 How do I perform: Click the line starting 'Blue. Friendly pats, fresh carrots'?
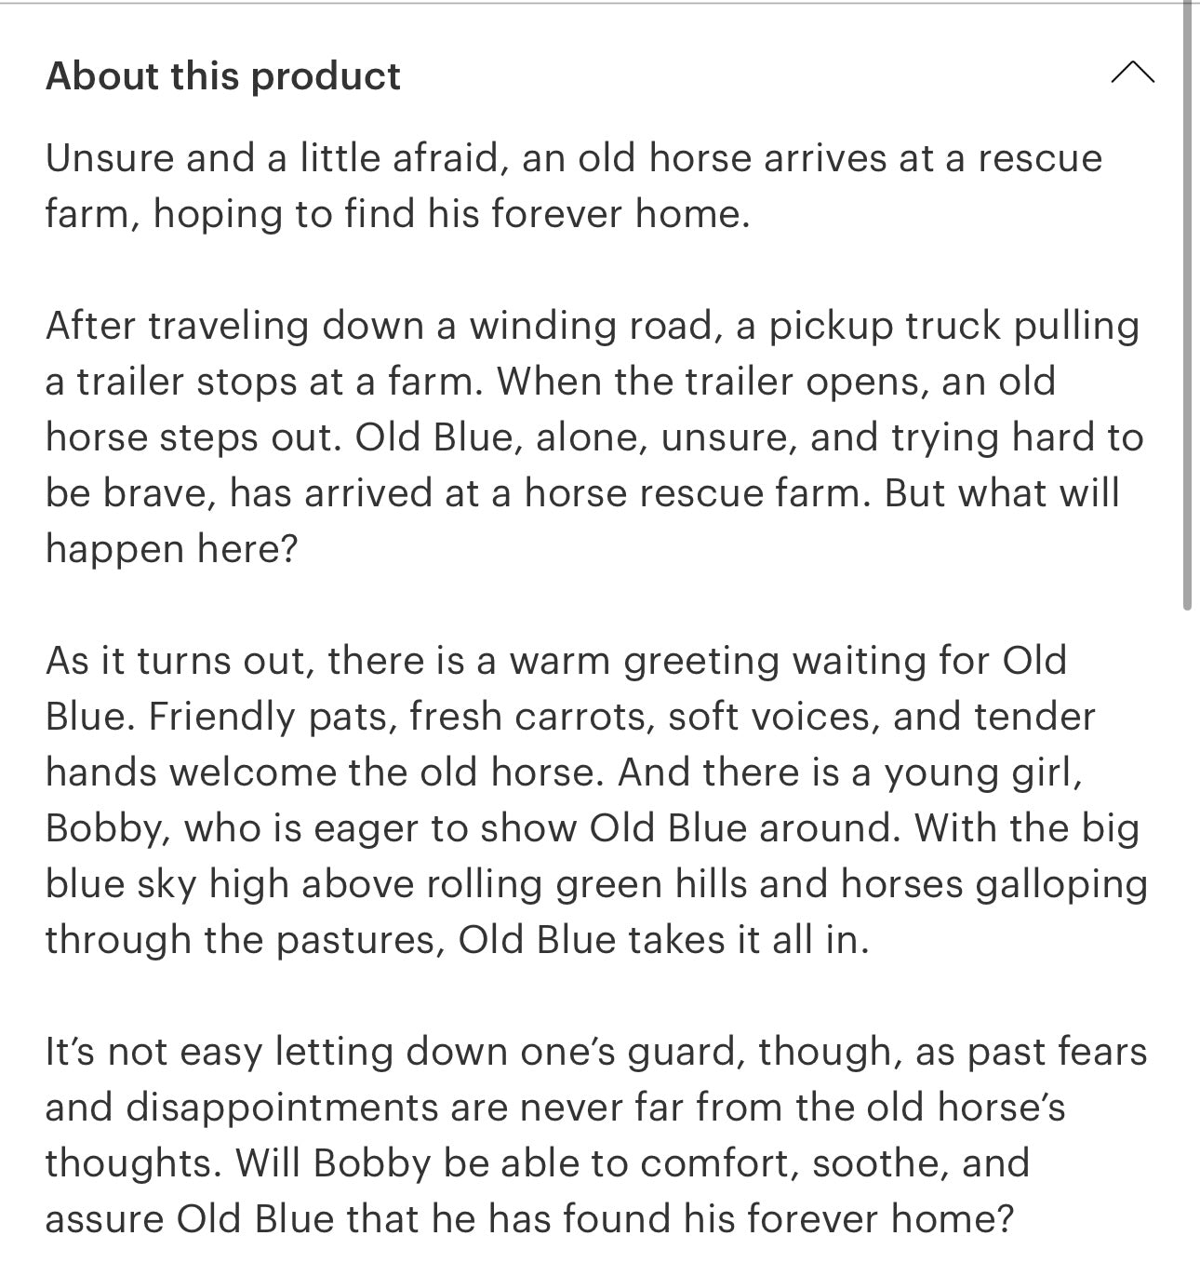[571, 717]
